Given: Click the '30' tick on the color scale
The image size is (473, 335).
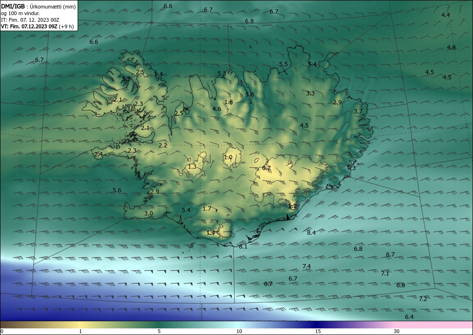Looking at the screenshot, I should tap(397, 332).
